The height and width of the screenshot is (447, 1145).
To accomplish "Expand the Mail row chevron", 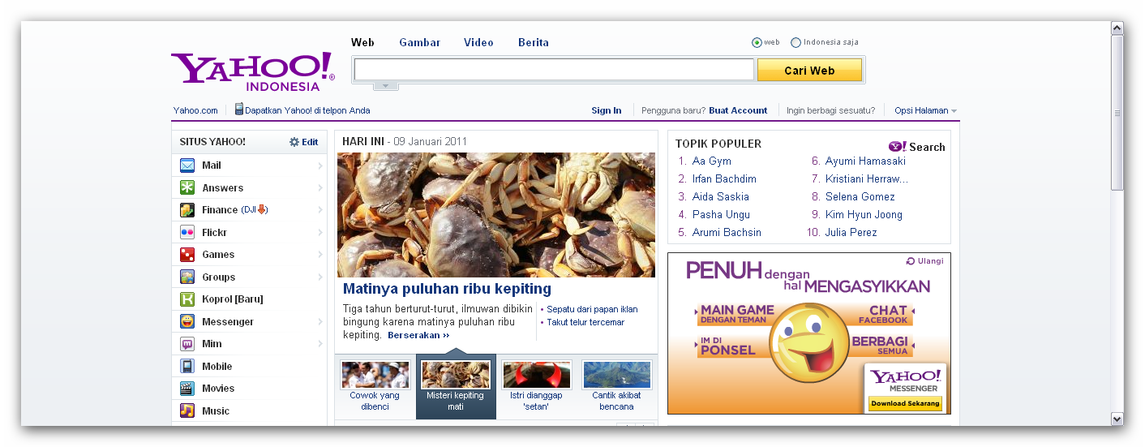I will tap(320, 165).
